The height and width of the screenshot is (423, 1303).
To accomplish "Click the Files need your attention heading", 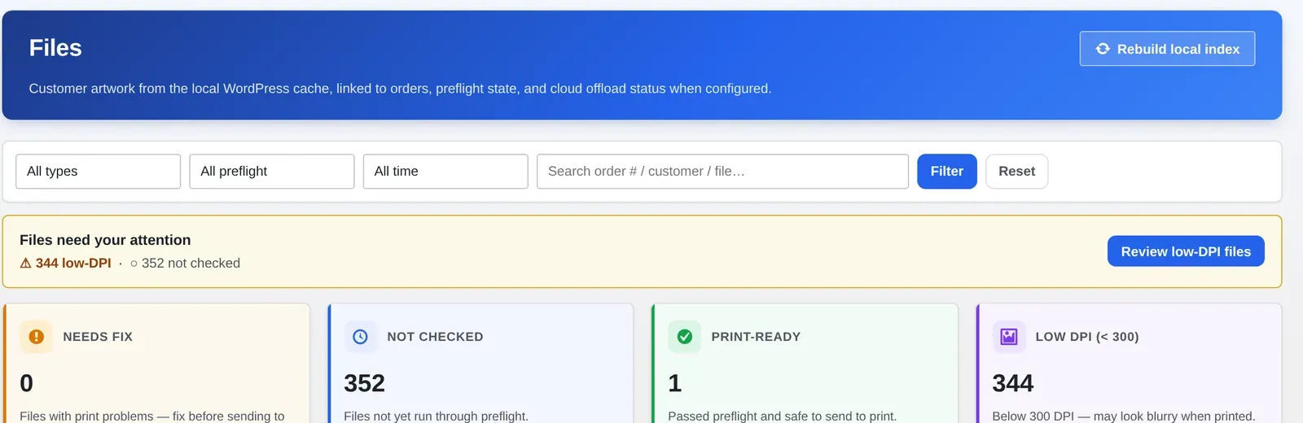I will pos(105,240).
